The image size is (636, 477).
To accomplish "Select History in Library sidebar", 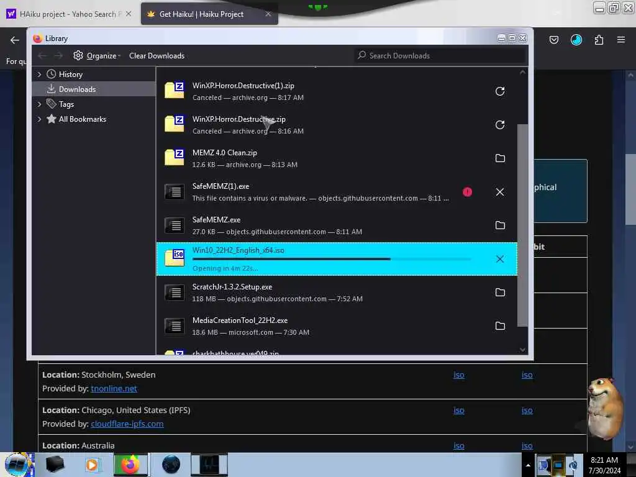I will tap(71, 75).
